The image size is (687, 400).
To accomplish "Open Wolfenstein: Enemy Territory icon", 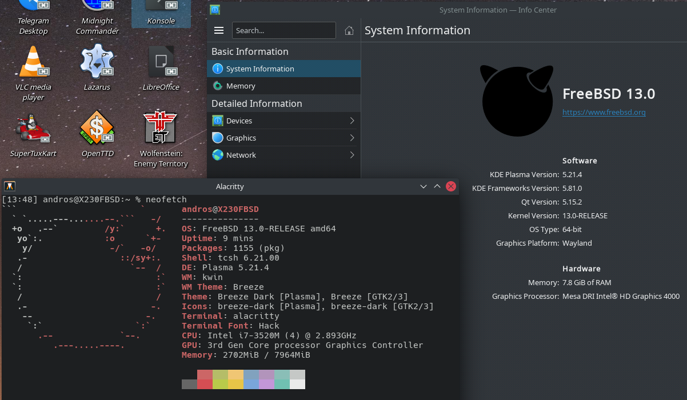I will point(161,128).
